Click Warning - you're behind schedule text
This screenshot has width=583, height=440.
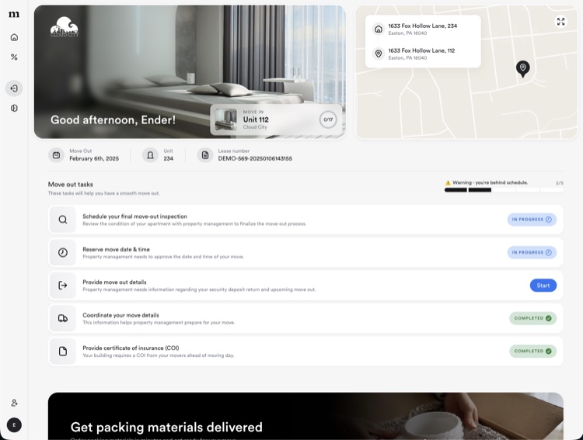click(x=490, y=182)
